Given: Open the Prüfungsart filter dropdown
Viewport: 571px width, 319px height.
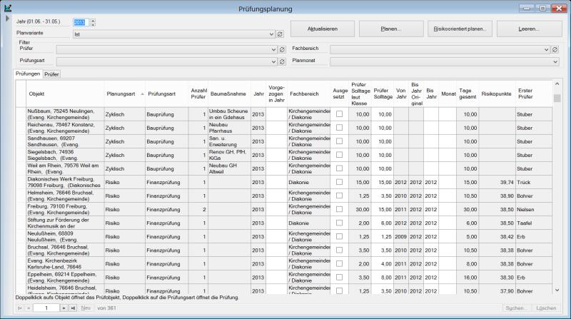Looking at the screenshot, I should click(x=273, y=62).
